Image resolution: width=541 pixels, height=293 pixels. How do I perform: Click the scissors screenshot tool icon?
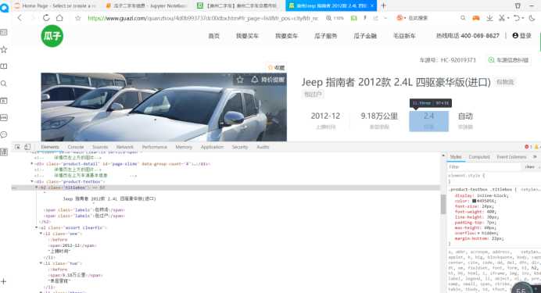502,18
